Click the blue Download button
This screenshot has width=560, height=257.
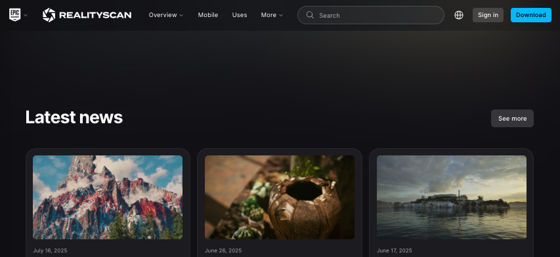coord(530,15)
